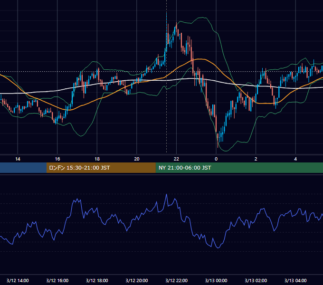Click the 0 hour axis label
Image resolution: width=323 pixels, height=285 pixels.
(x=216, y=159)
